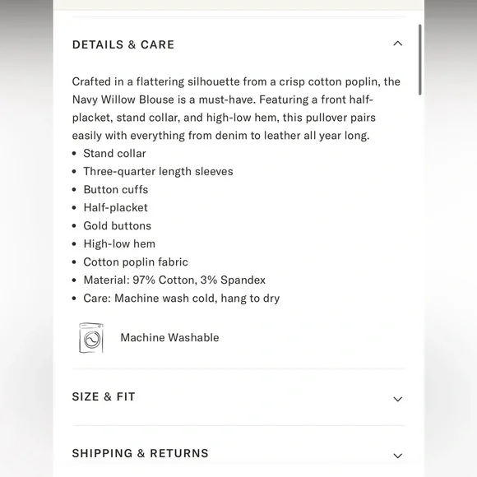The height and width of the screenshot is (477, 477).
Task: Expand the Shipping & Returns chevron
Action: coord(397,456)
